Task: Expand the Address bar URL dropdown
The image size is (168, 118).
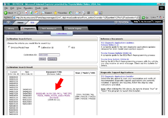Action: (x=139, y=18)
